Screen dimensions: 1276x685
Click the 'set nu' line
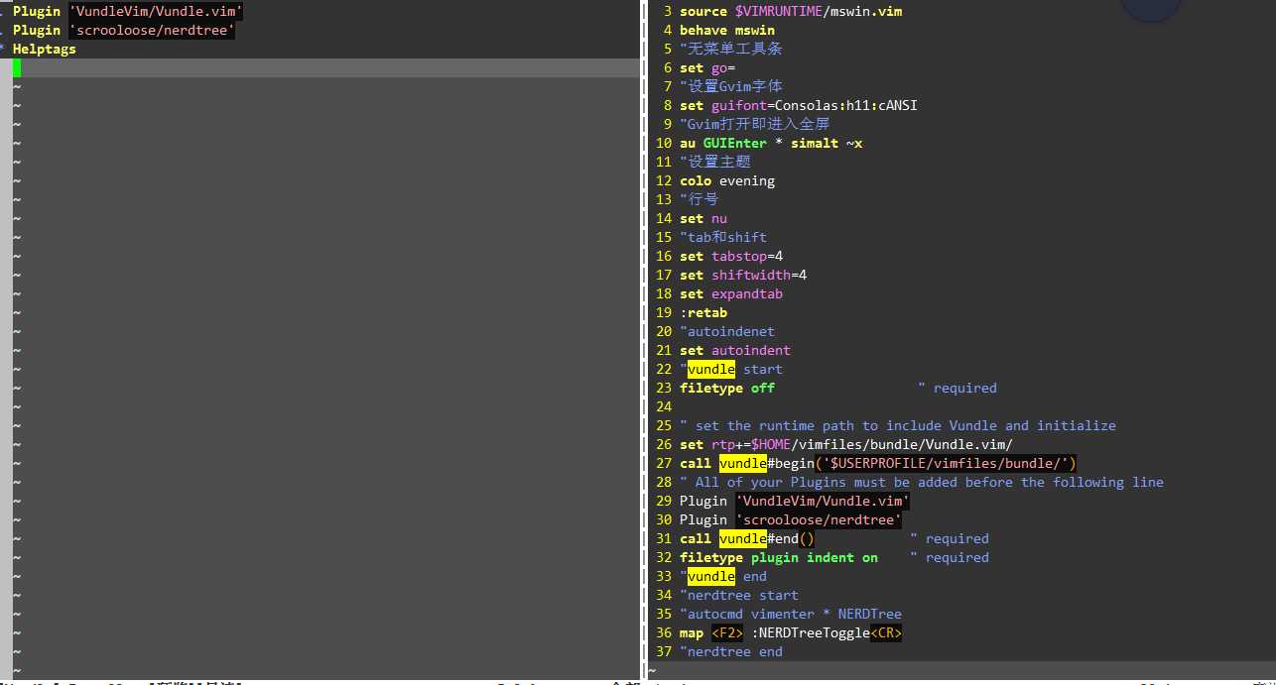coord(703,218)
